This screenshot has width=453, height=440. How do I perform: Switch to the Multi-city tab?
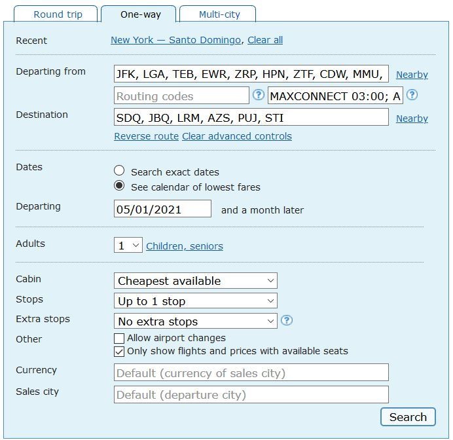click(x=218, y=14)
